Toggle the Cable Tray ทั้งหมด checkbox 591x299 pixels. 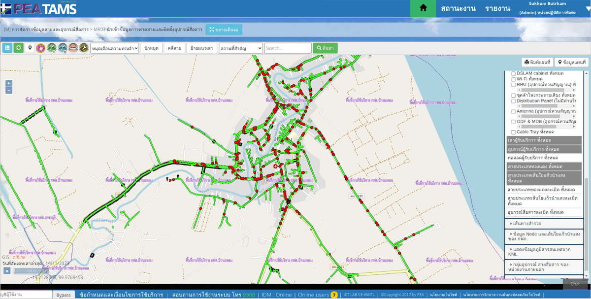513,132
